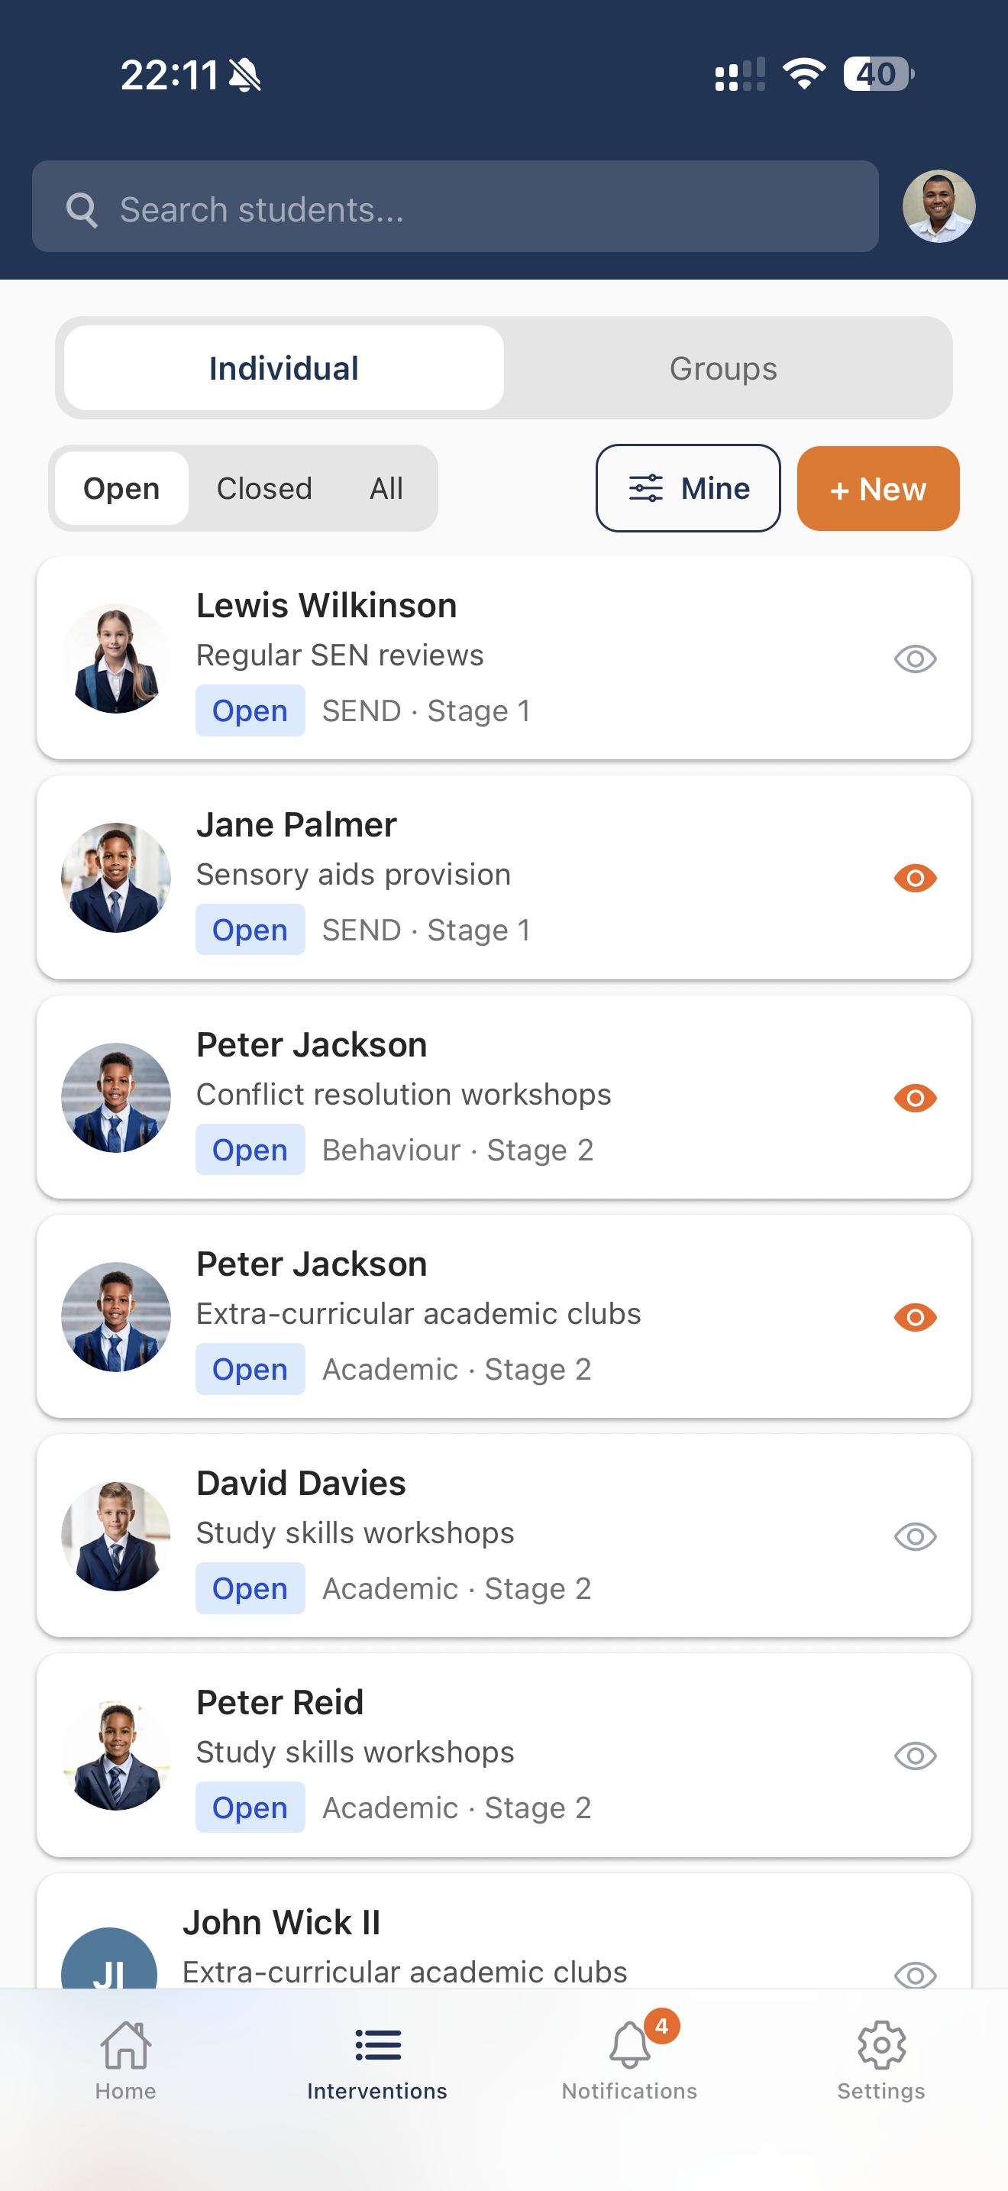The width and height of the screenshot is (1008, 2191).
Task: Open the Settings gear icon
Action: 881,2046
